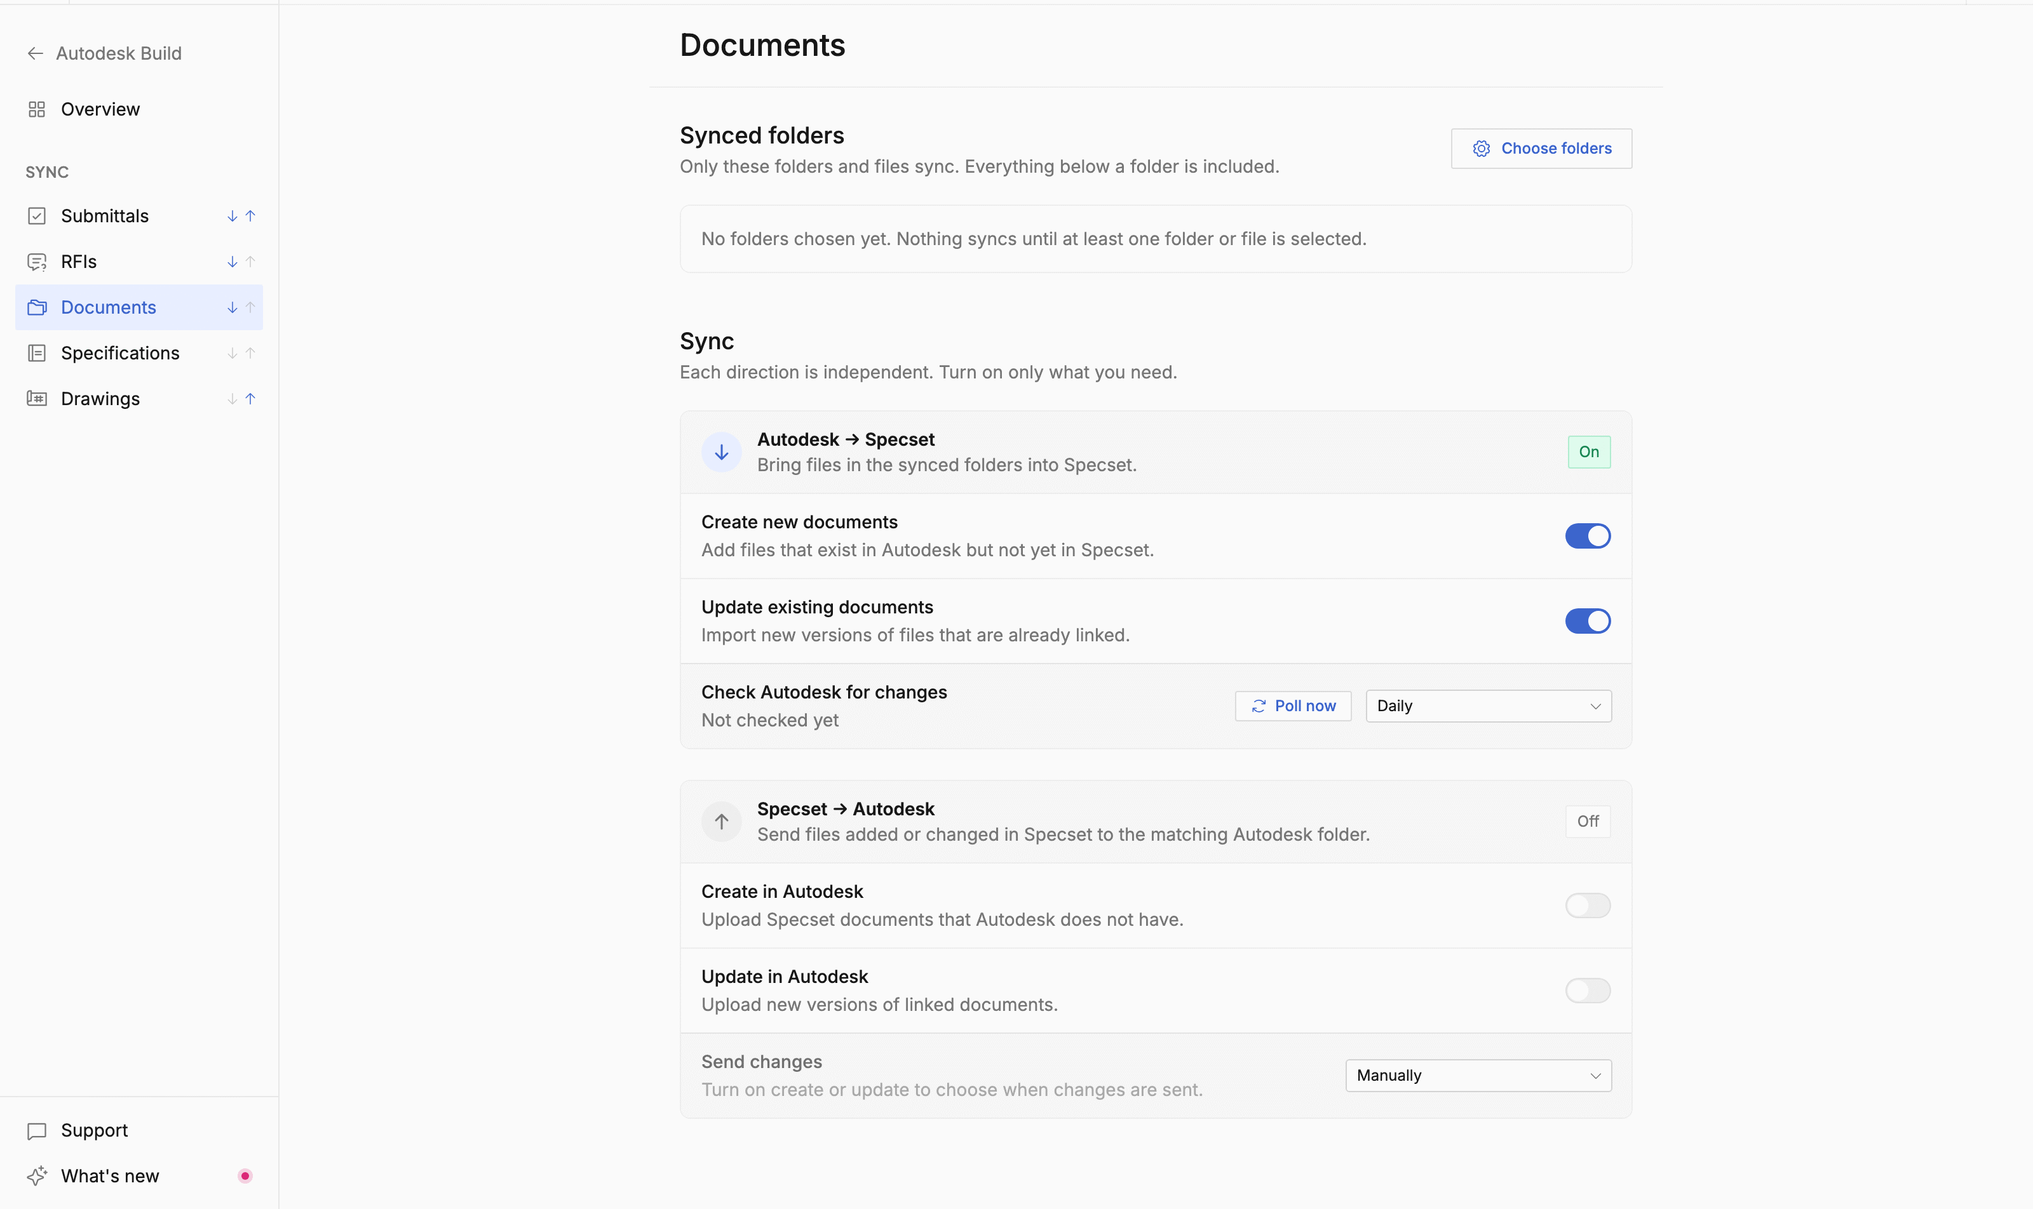Click the gear icon in Choose folders
This screenshot has height=1209, width=2033.
click(1481, 149)
